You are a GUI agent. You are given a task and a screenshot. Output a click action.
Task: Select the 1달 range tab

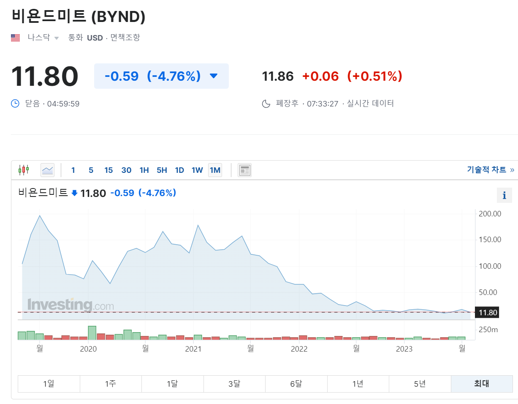coord(172,384)
